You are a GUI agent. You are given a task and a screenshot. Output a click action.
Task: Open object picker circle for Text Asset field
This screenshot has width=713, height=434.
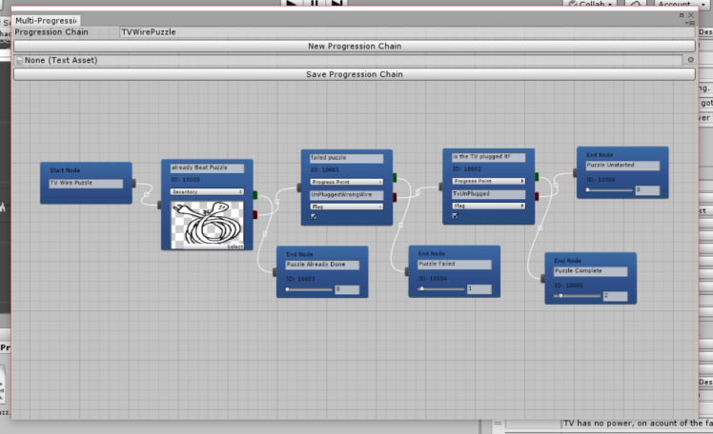pyautogui.click(x=690, y=60)
